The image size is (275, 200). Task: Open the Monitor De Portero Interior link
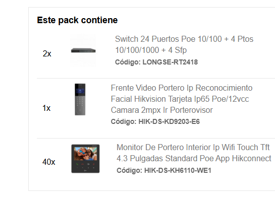pyautogui.click(x=194, y=153)
